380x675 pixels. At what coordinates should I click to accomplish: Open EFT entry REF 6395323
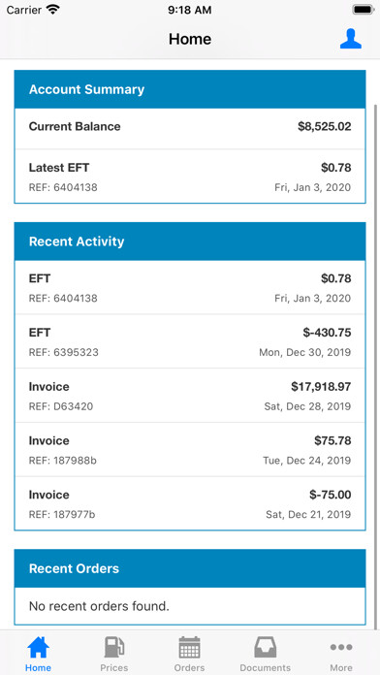[190, 341]
